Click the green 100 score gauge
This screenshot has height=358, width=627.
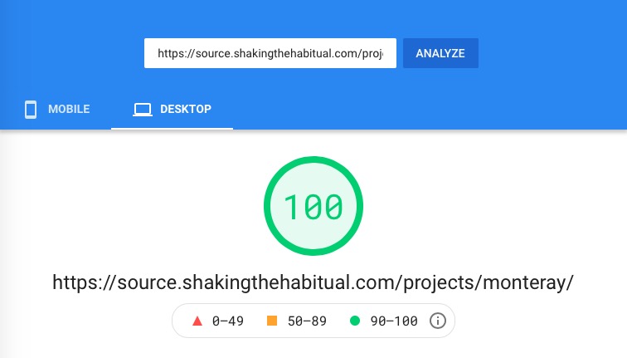[313, 206]
